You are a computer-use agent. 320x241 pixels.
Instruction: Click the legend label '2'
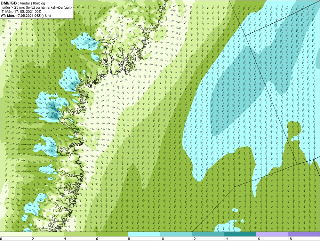(x=33, y=239)
